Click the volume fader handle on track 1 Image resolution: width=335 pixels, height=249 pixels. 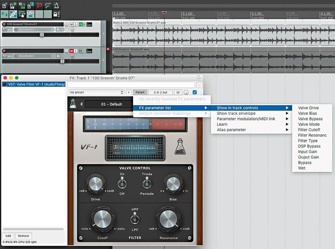(x=42, y=34)
